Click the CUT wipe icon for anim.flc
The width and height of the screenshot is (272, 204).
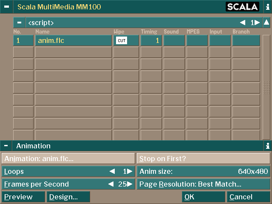click(x=122, y=41)
